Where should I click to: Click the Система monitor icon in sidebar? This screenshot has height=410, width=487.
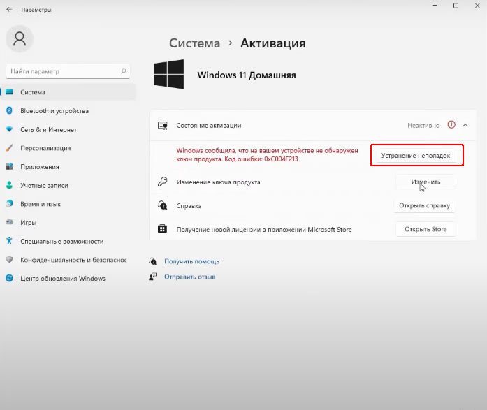10,92
